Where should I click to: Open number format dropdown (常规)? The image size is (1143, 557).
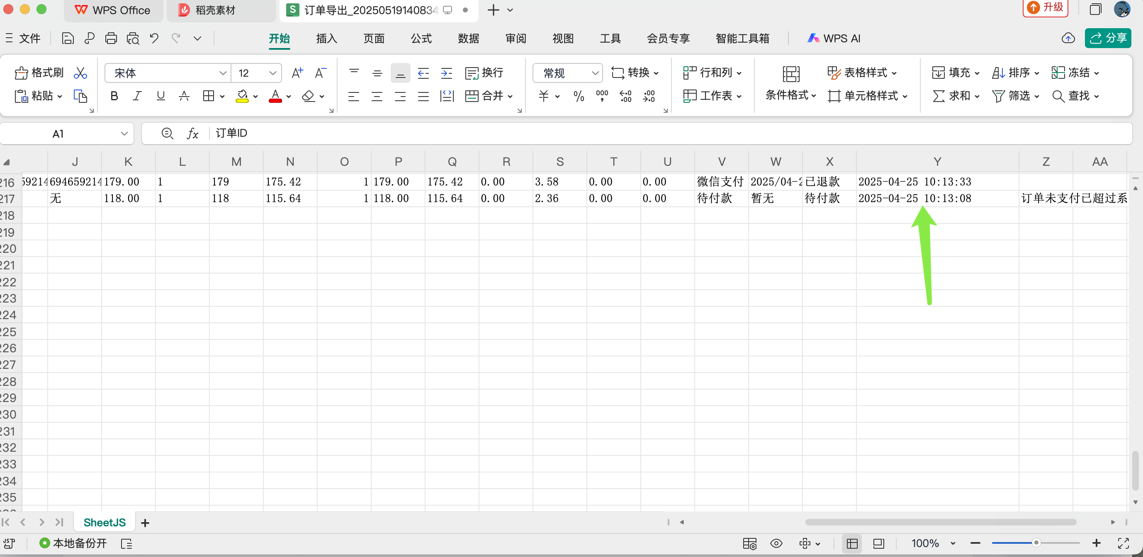pyautogui.click(x=595, y=73)
